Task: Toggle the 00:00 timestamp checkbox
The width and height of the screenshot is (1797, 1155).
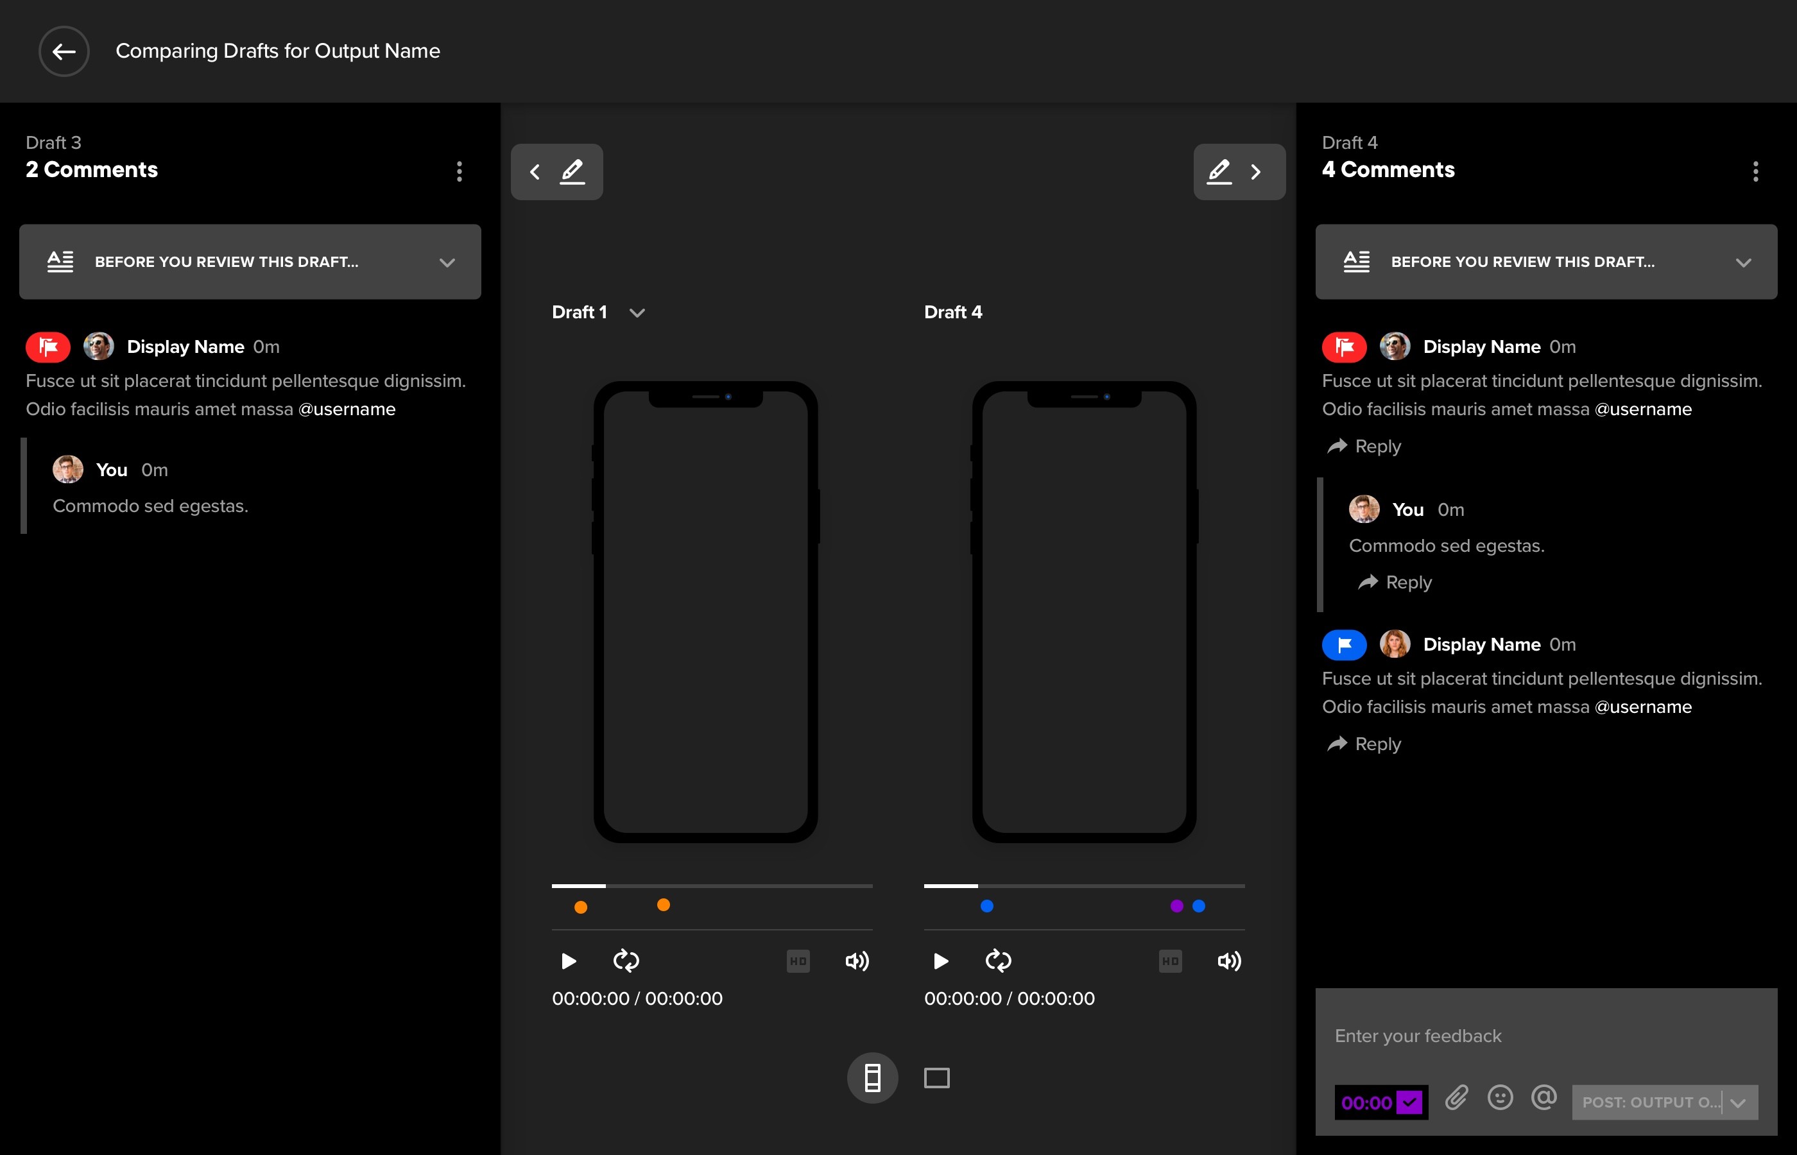Action: click(1409, 1102)
